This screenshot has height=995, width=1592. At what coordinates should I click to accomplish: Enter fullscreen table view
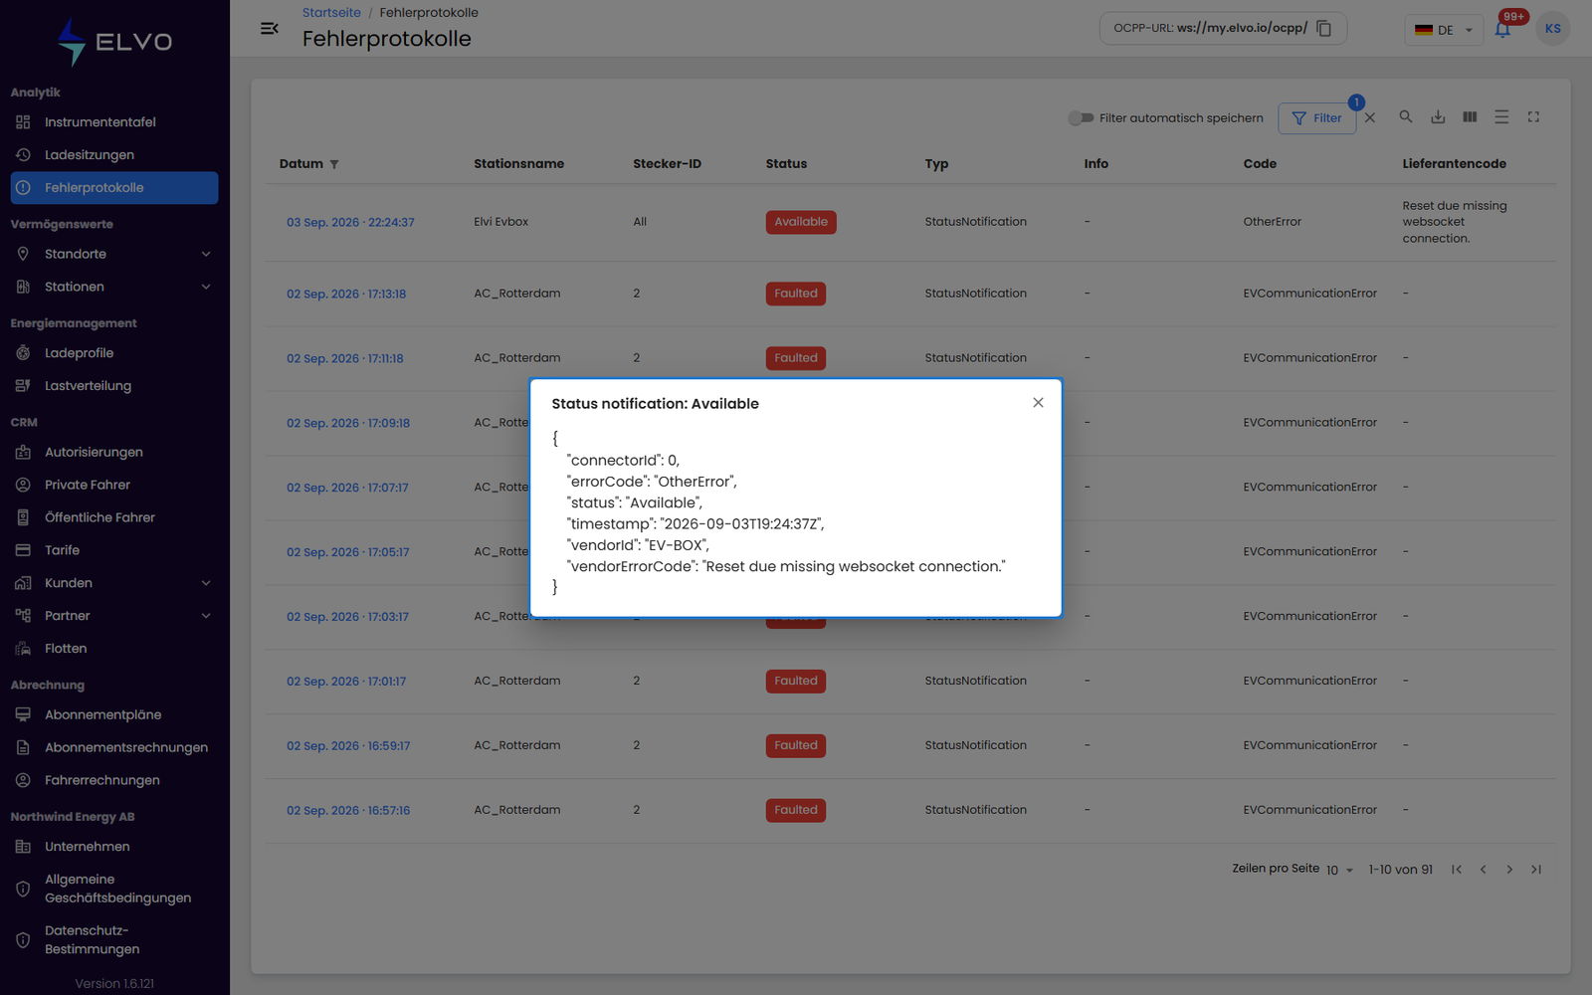point(1533,117)
